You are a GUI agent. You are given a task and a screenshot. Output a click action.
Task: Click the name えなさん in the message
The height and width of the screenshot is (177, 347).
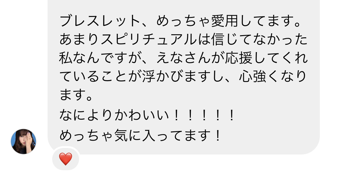(183, 58)
